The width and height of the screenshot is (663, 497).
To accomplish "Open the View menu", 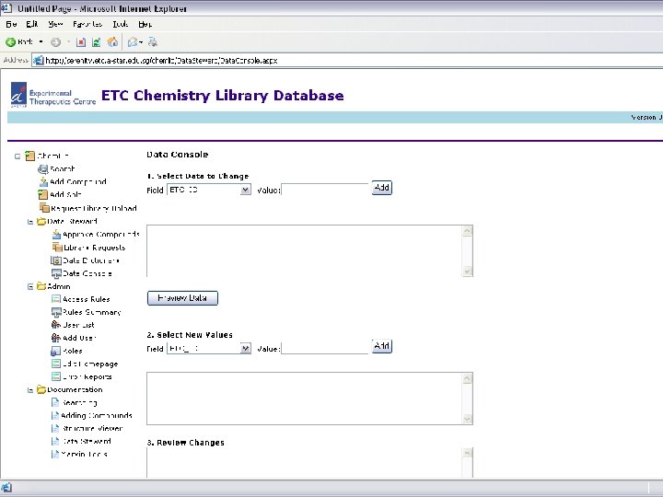I will [55, 24].
